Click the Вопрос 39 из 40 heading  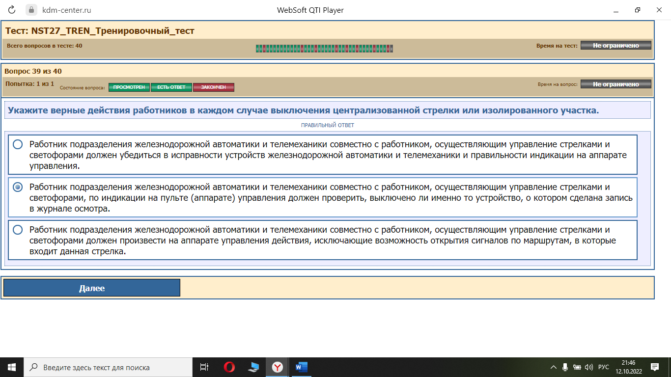(x=33, y=71)
